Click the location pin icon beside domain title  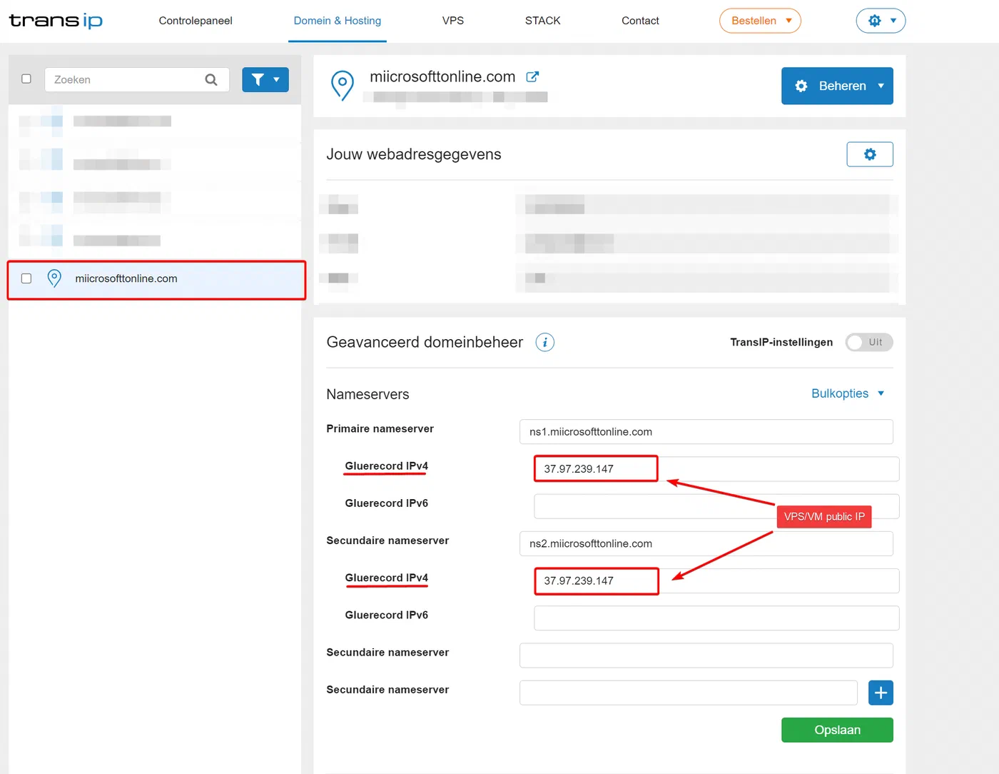343,86
